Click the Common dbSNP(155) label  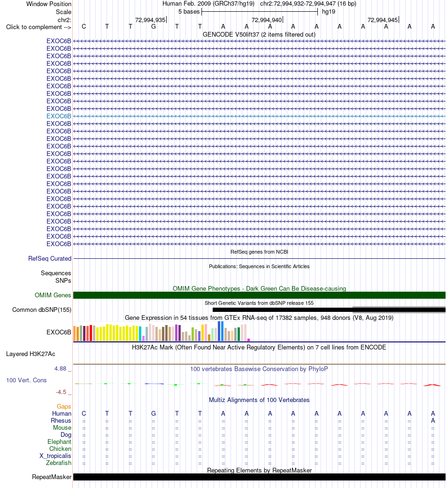[42, 310]
